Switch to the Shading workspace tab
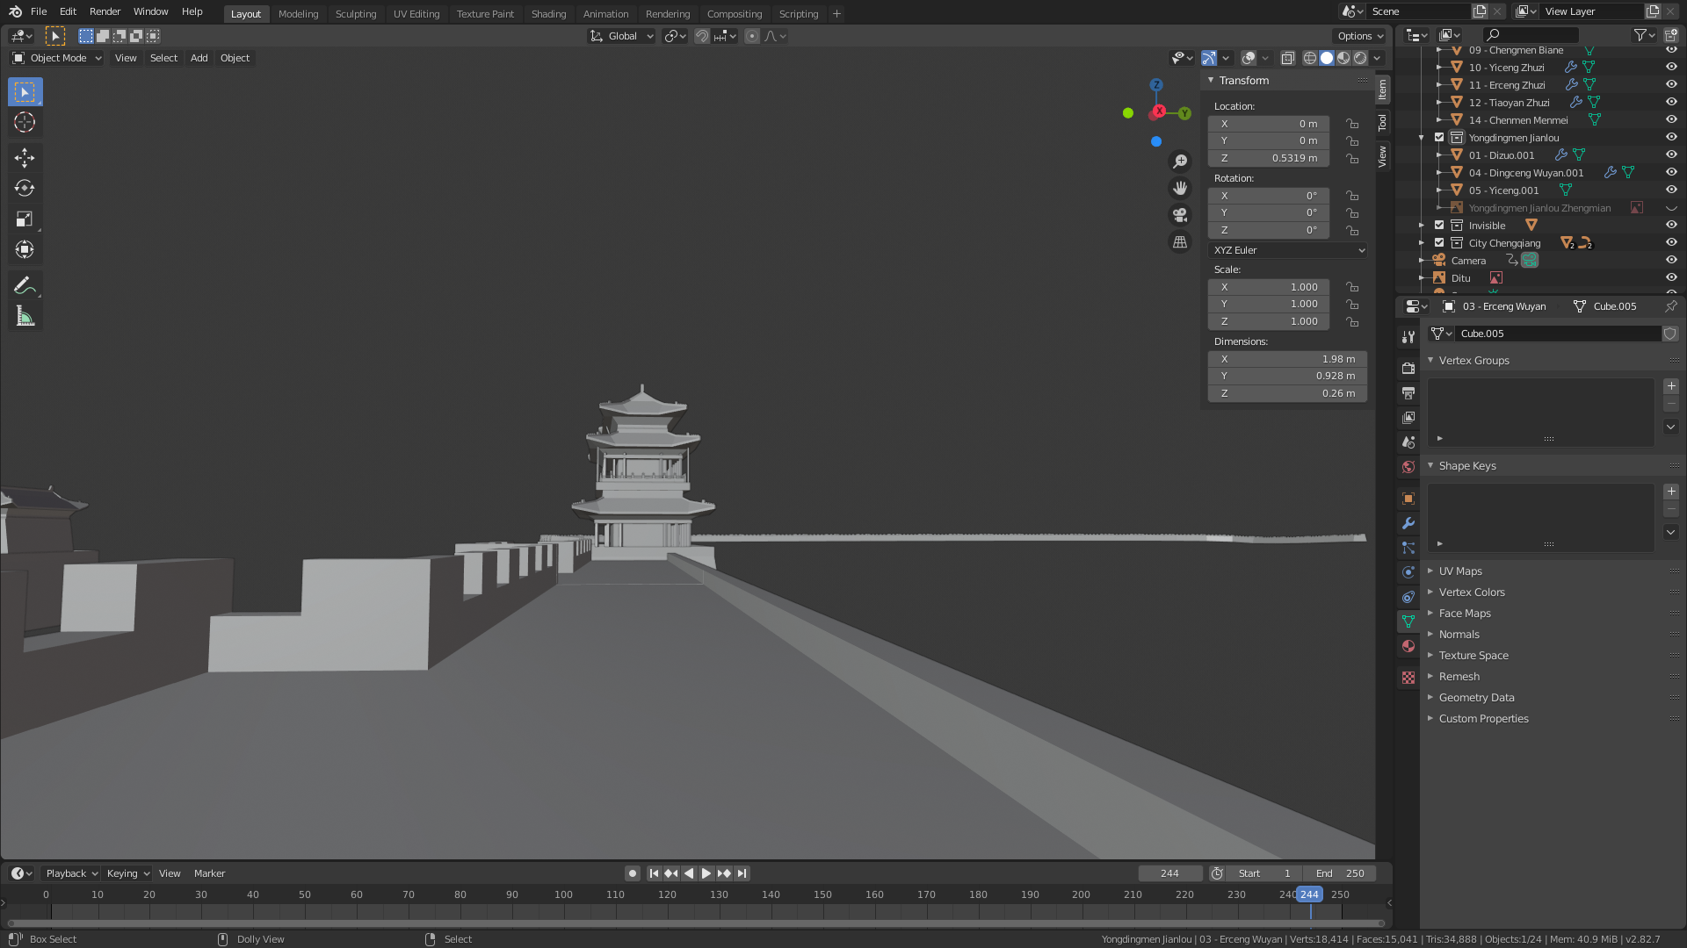The image size is (1687, 948). click(548, 13)
